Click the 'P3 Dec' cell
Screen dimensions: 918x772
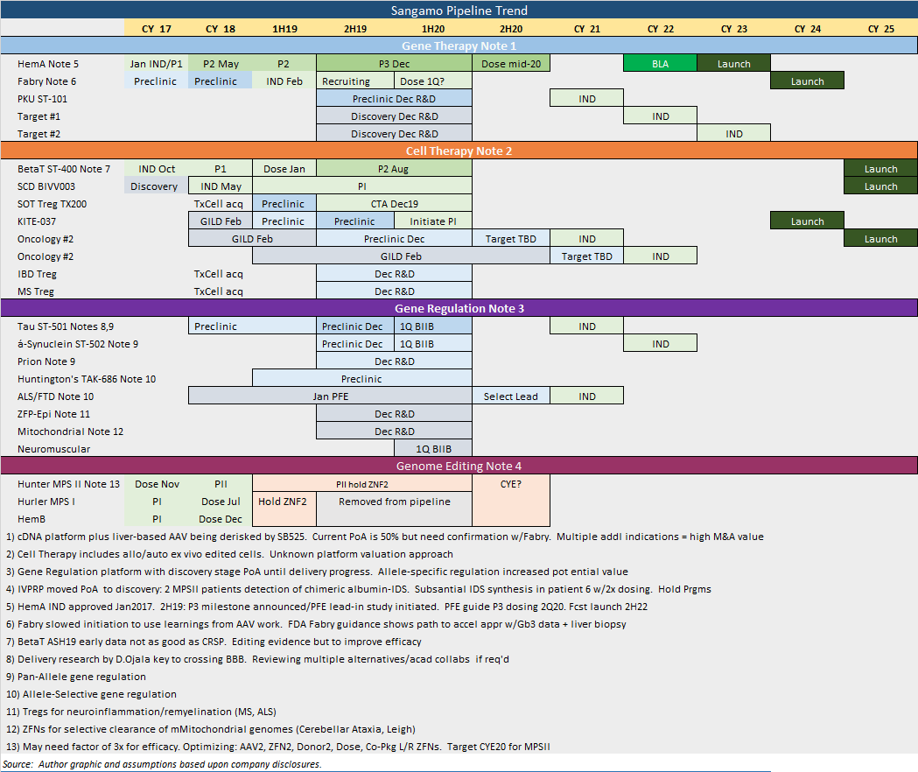[x=394, y=64]
